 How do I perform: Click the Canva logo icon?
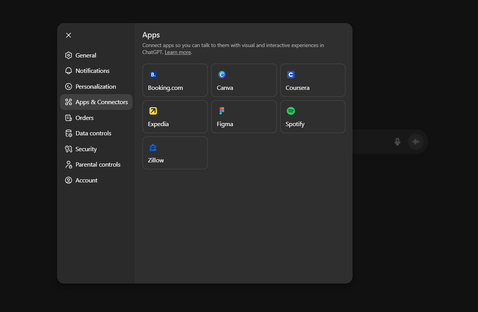pos(222,75)
